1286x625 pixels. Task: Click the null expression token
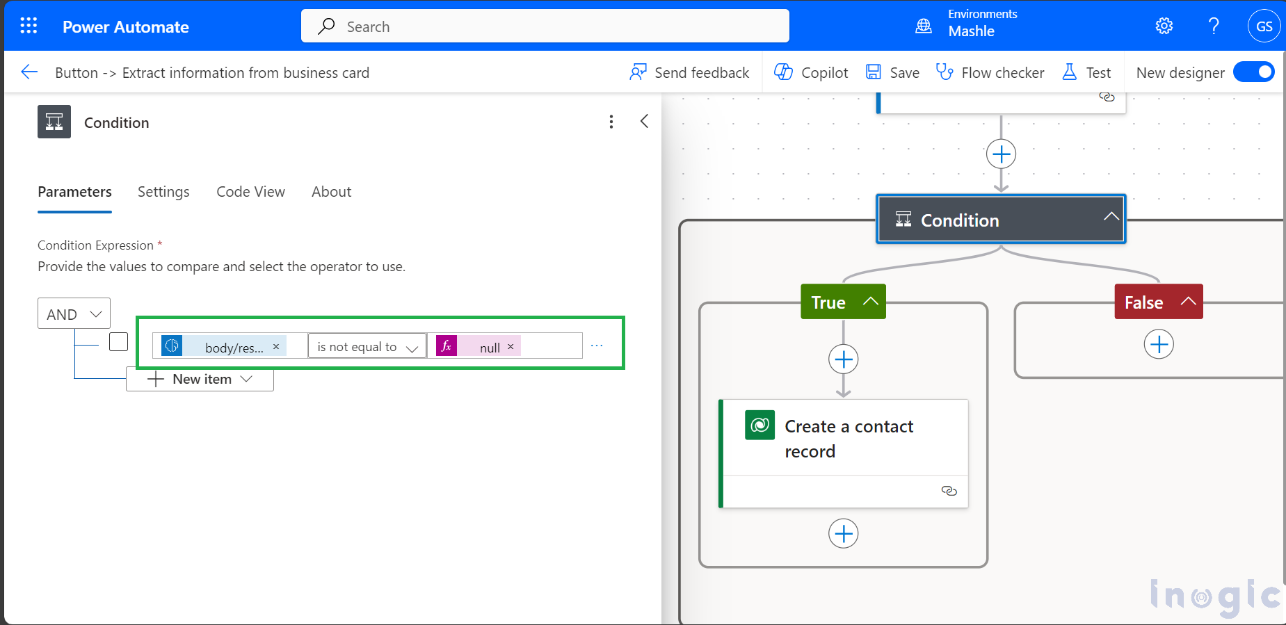click(478, 346)
